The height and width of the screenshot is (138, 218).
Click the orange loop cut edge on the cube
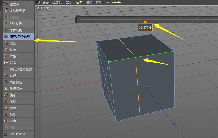(x=138, y=86)
